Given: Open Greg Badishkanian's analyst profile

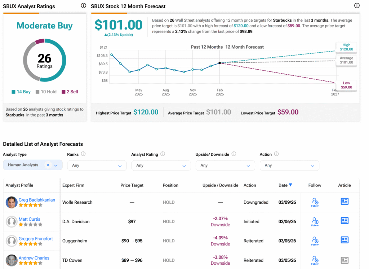Looking at the screenshot, I should pyautogui.click(x=37, y=200).
